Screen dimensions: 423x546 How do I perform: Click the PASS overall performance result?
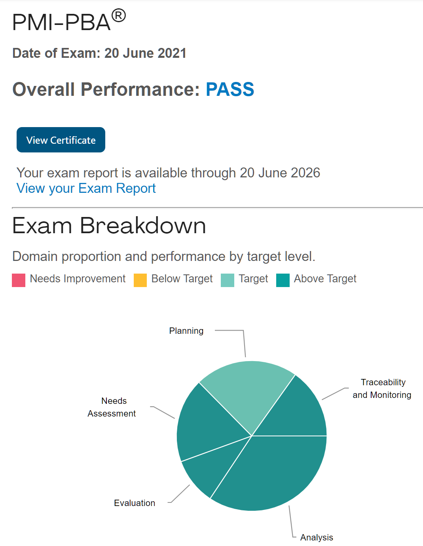(230, 89)
